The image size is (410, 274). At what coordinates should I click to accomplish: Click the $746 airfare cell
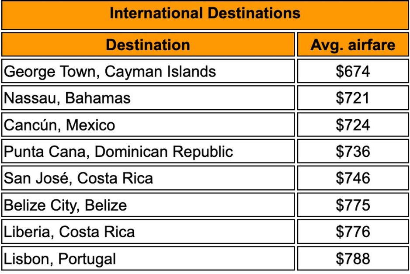(x=352, y=178)
